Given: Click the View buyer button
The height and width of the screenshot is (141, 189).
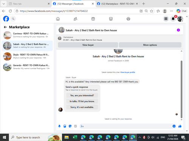Looking at the screenshot, I should pos(88,45).
